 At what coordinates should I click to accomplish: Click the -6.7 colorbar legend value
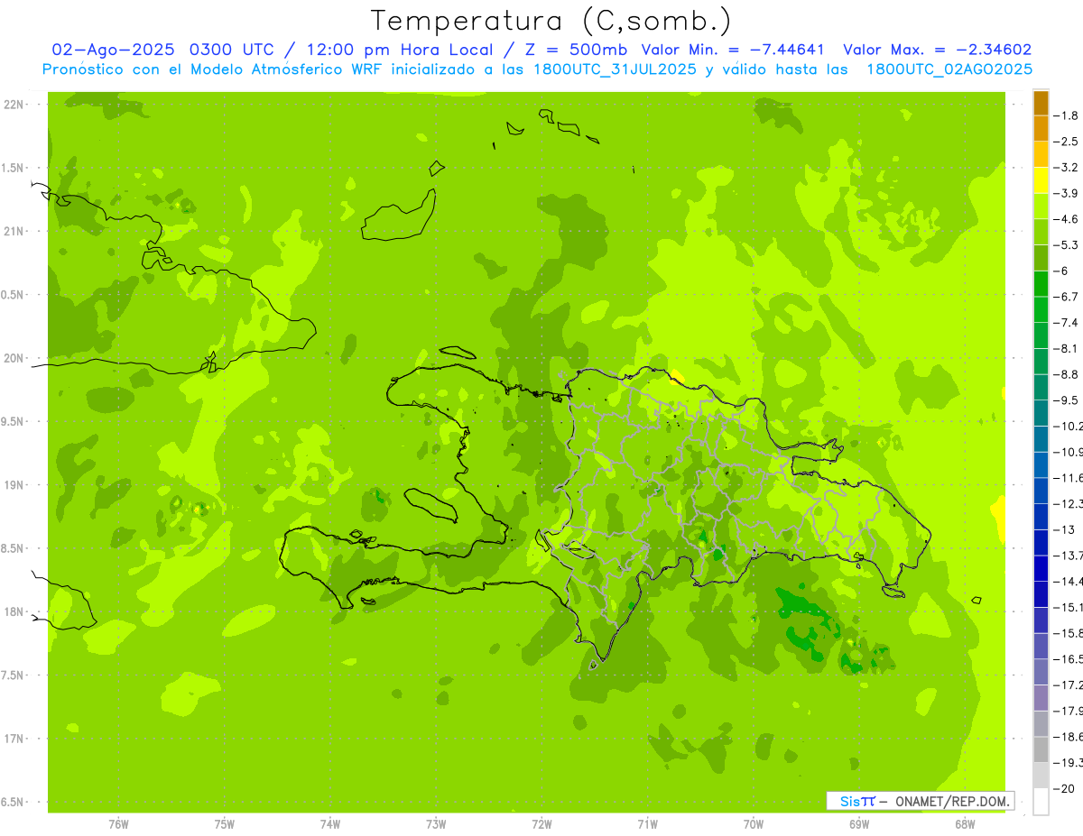pos(1066,297)
